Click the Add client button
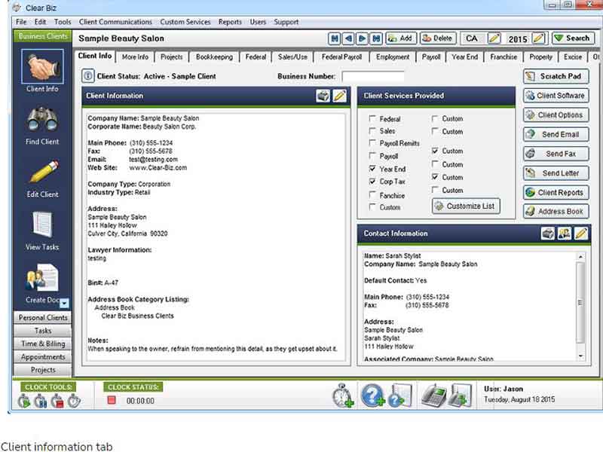603x452 pixels. tap(401, 38)
